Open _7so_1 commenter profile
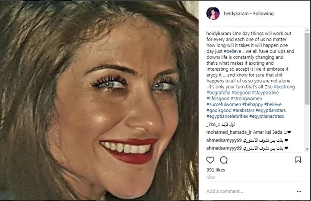Image resolution: width=311 pixels, height=201 pixels. coord(213,125)
